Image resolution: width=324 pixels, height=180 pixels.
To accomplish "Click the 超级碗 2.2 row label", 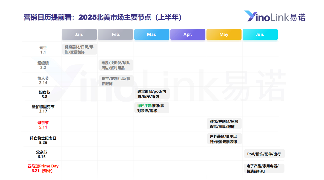I will tap(43, 65).
